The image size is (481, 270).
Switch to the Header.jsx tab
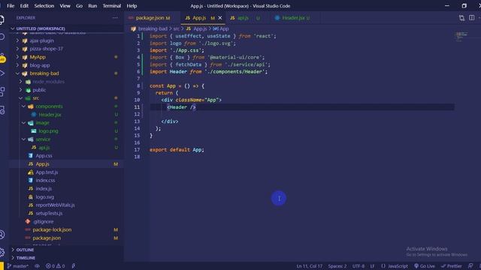tap(293, 18)
